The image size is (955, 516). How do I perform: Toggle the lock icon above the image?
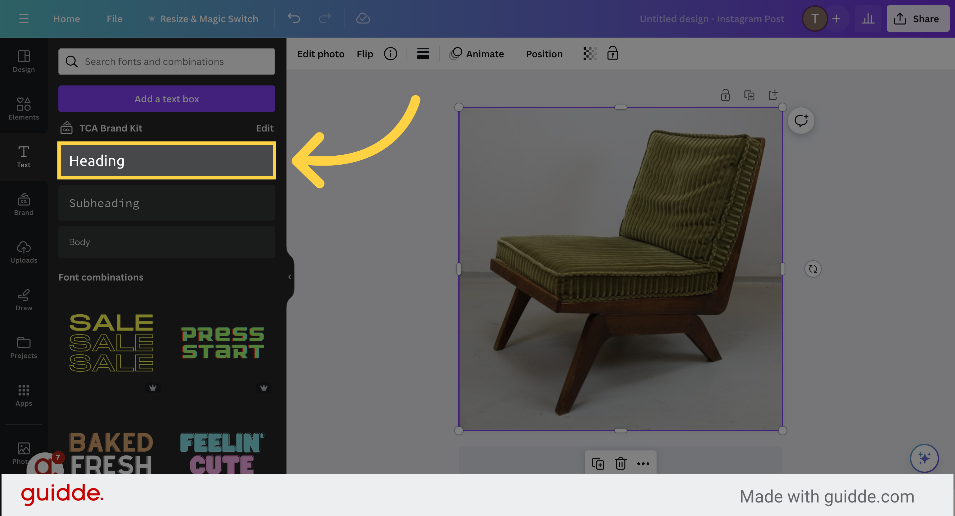(726, 95)
